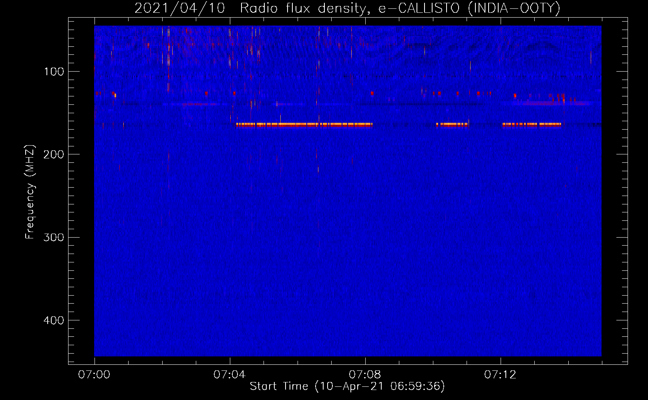Image resolution: width=648 pixels, height=400 pixels.
Task: Click the 07:04 time axis label
Action: point(229,374)
